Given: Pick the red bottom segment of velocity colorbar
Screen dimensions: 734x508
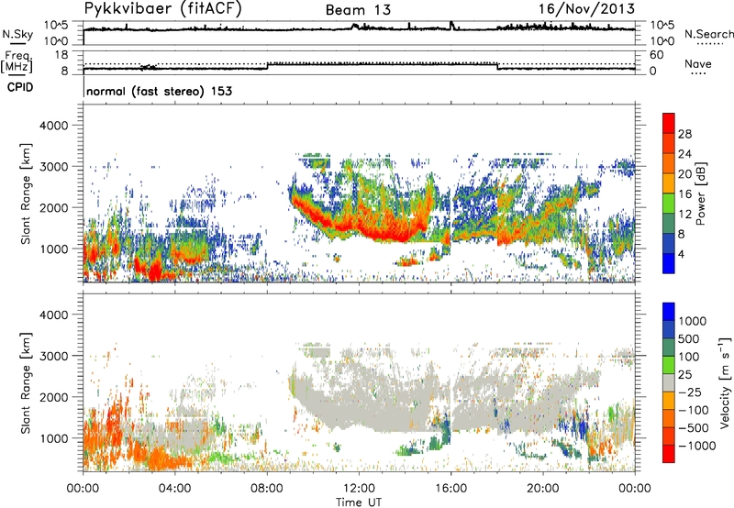Looking at the screenshot, I should click(x=669, y=454).
